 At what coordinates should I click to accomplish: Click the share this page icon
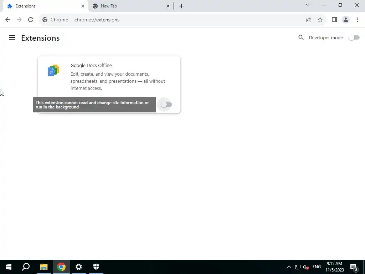309,20
